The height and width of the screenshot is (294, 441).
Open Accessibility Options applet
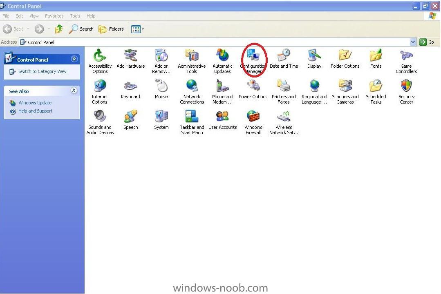(x=100, y=61)
